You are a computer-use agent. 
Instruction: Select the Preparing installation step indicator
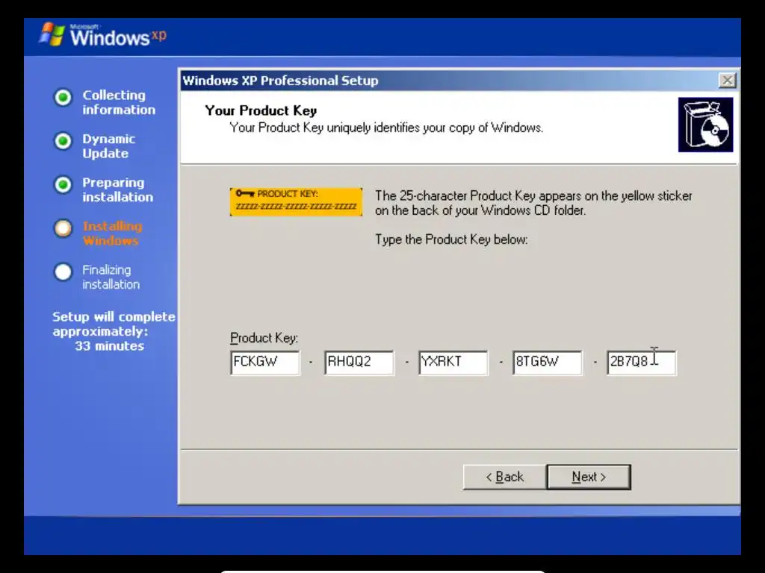[x=63, y=185]
